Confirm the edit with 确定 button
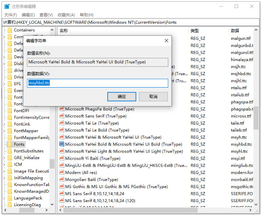Viewport: 261px width, 215px height. coord(122,96)
